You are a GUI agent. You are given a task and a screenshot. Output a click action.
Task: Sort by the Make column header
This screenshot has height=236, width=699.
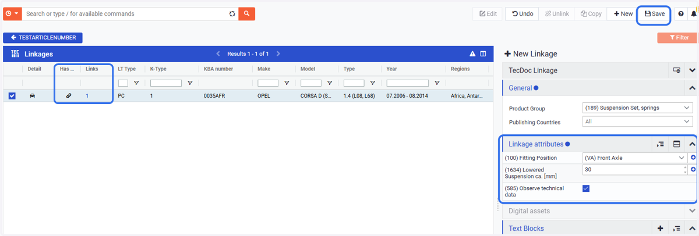tap(264, 69)
